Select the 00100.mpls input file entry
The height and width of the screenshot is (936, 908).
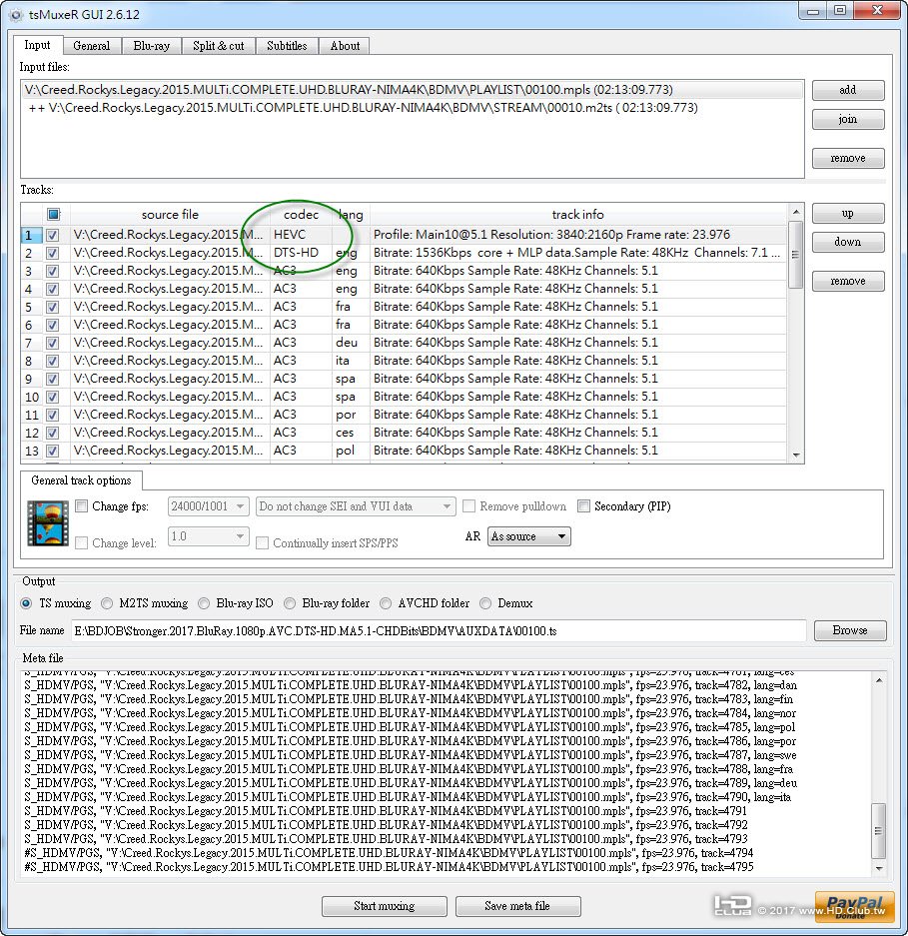point(412,90)
